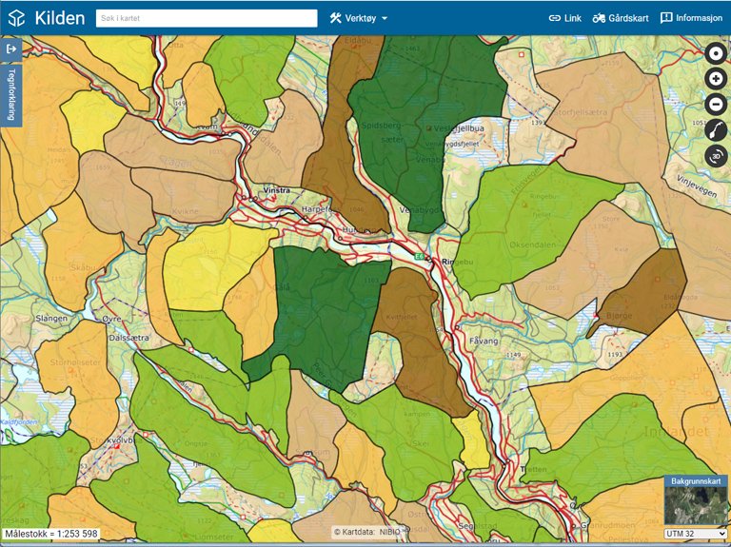Screen dimensions: 731x547
Task: Click the Informasjon speech-bubble icon
Action: tap(666, 18)
